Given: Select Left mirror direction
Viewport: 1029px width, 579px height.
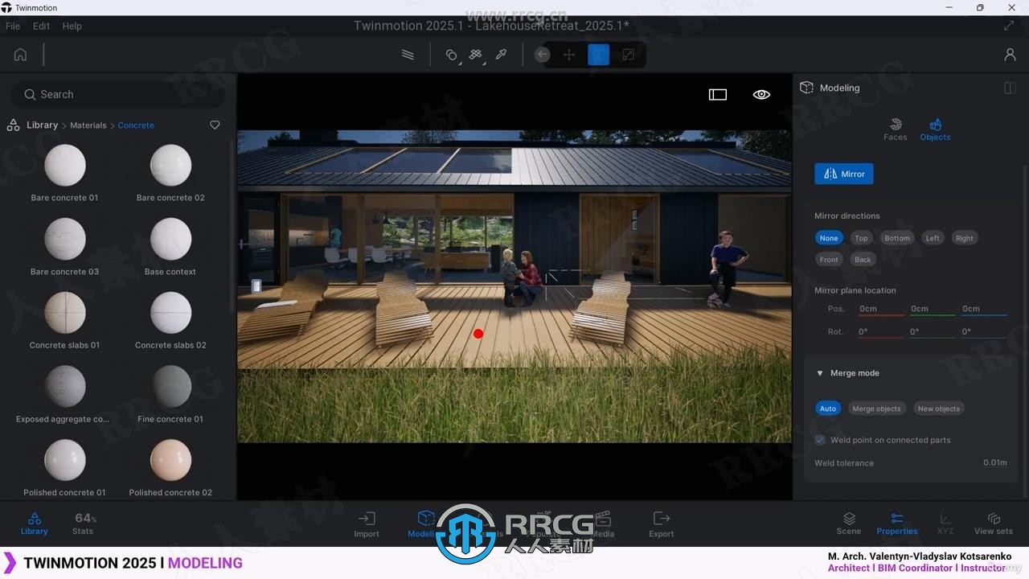Looking at the screenshot, I should tap(933, 238).
